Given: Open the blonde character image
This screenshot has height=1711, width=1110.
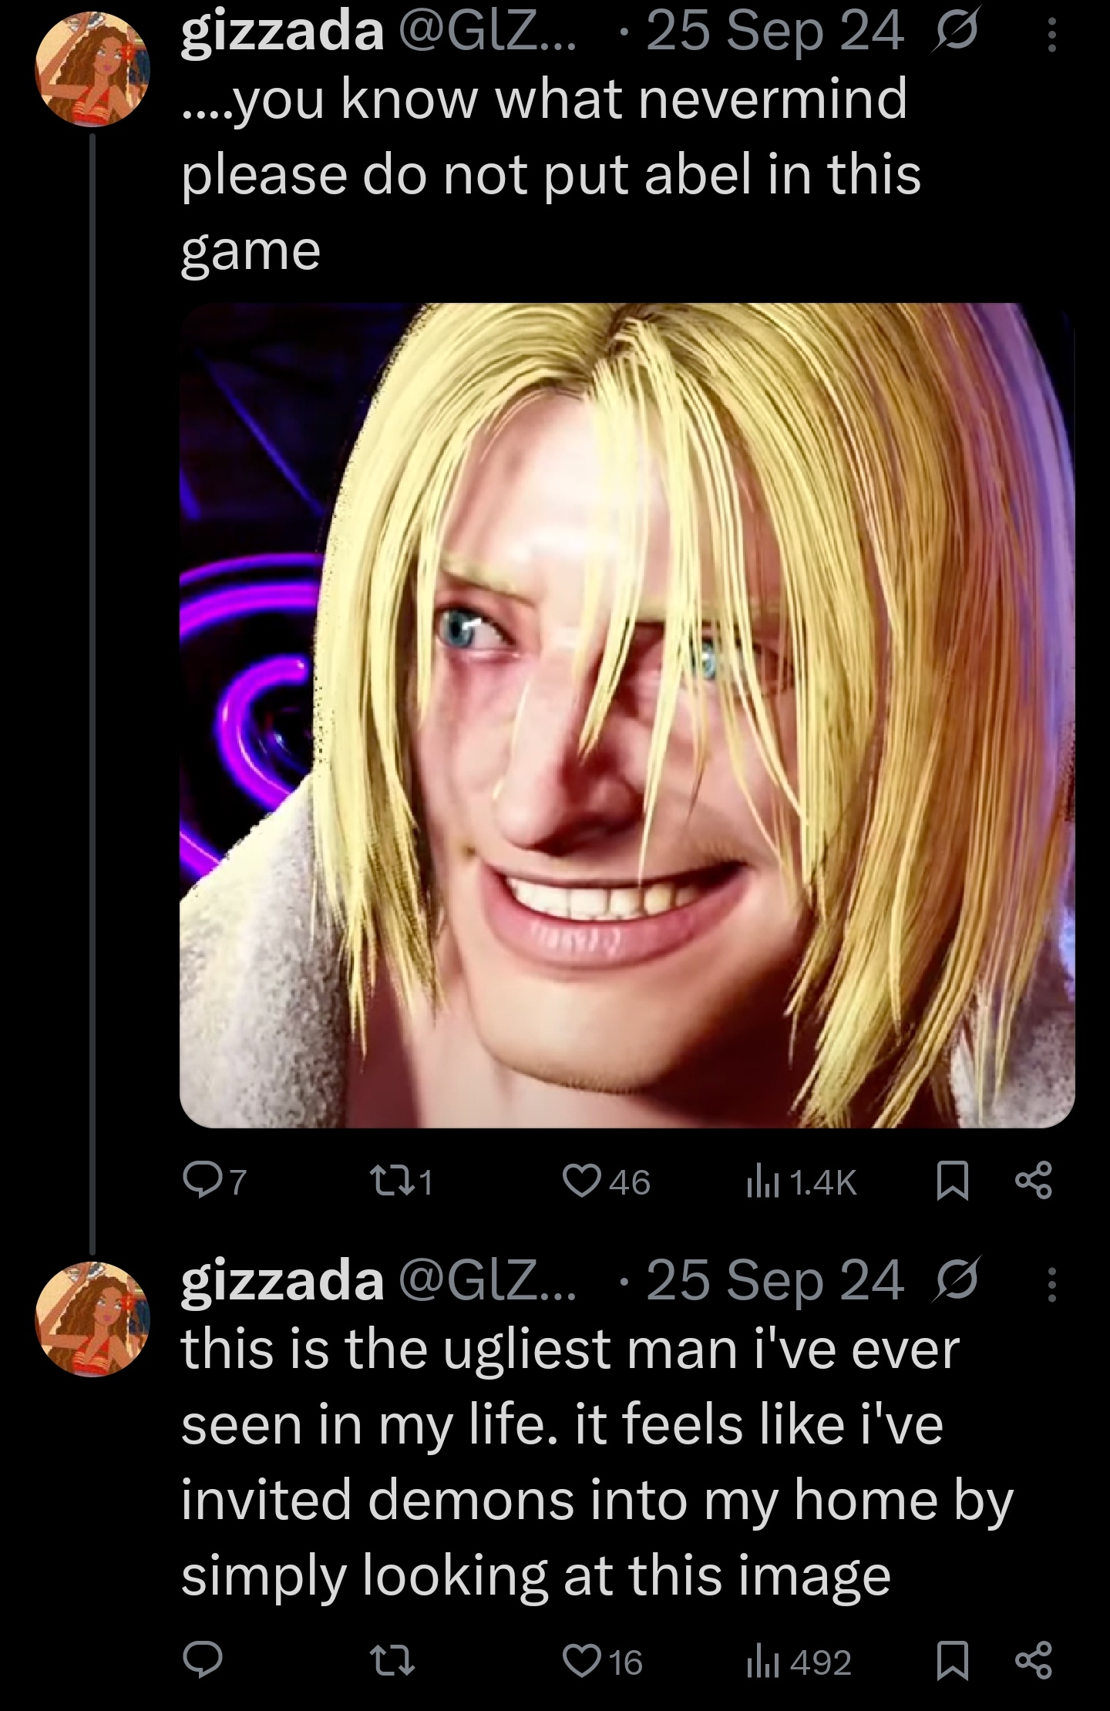Looking at the screenshot, I should (x=627, y=715).
